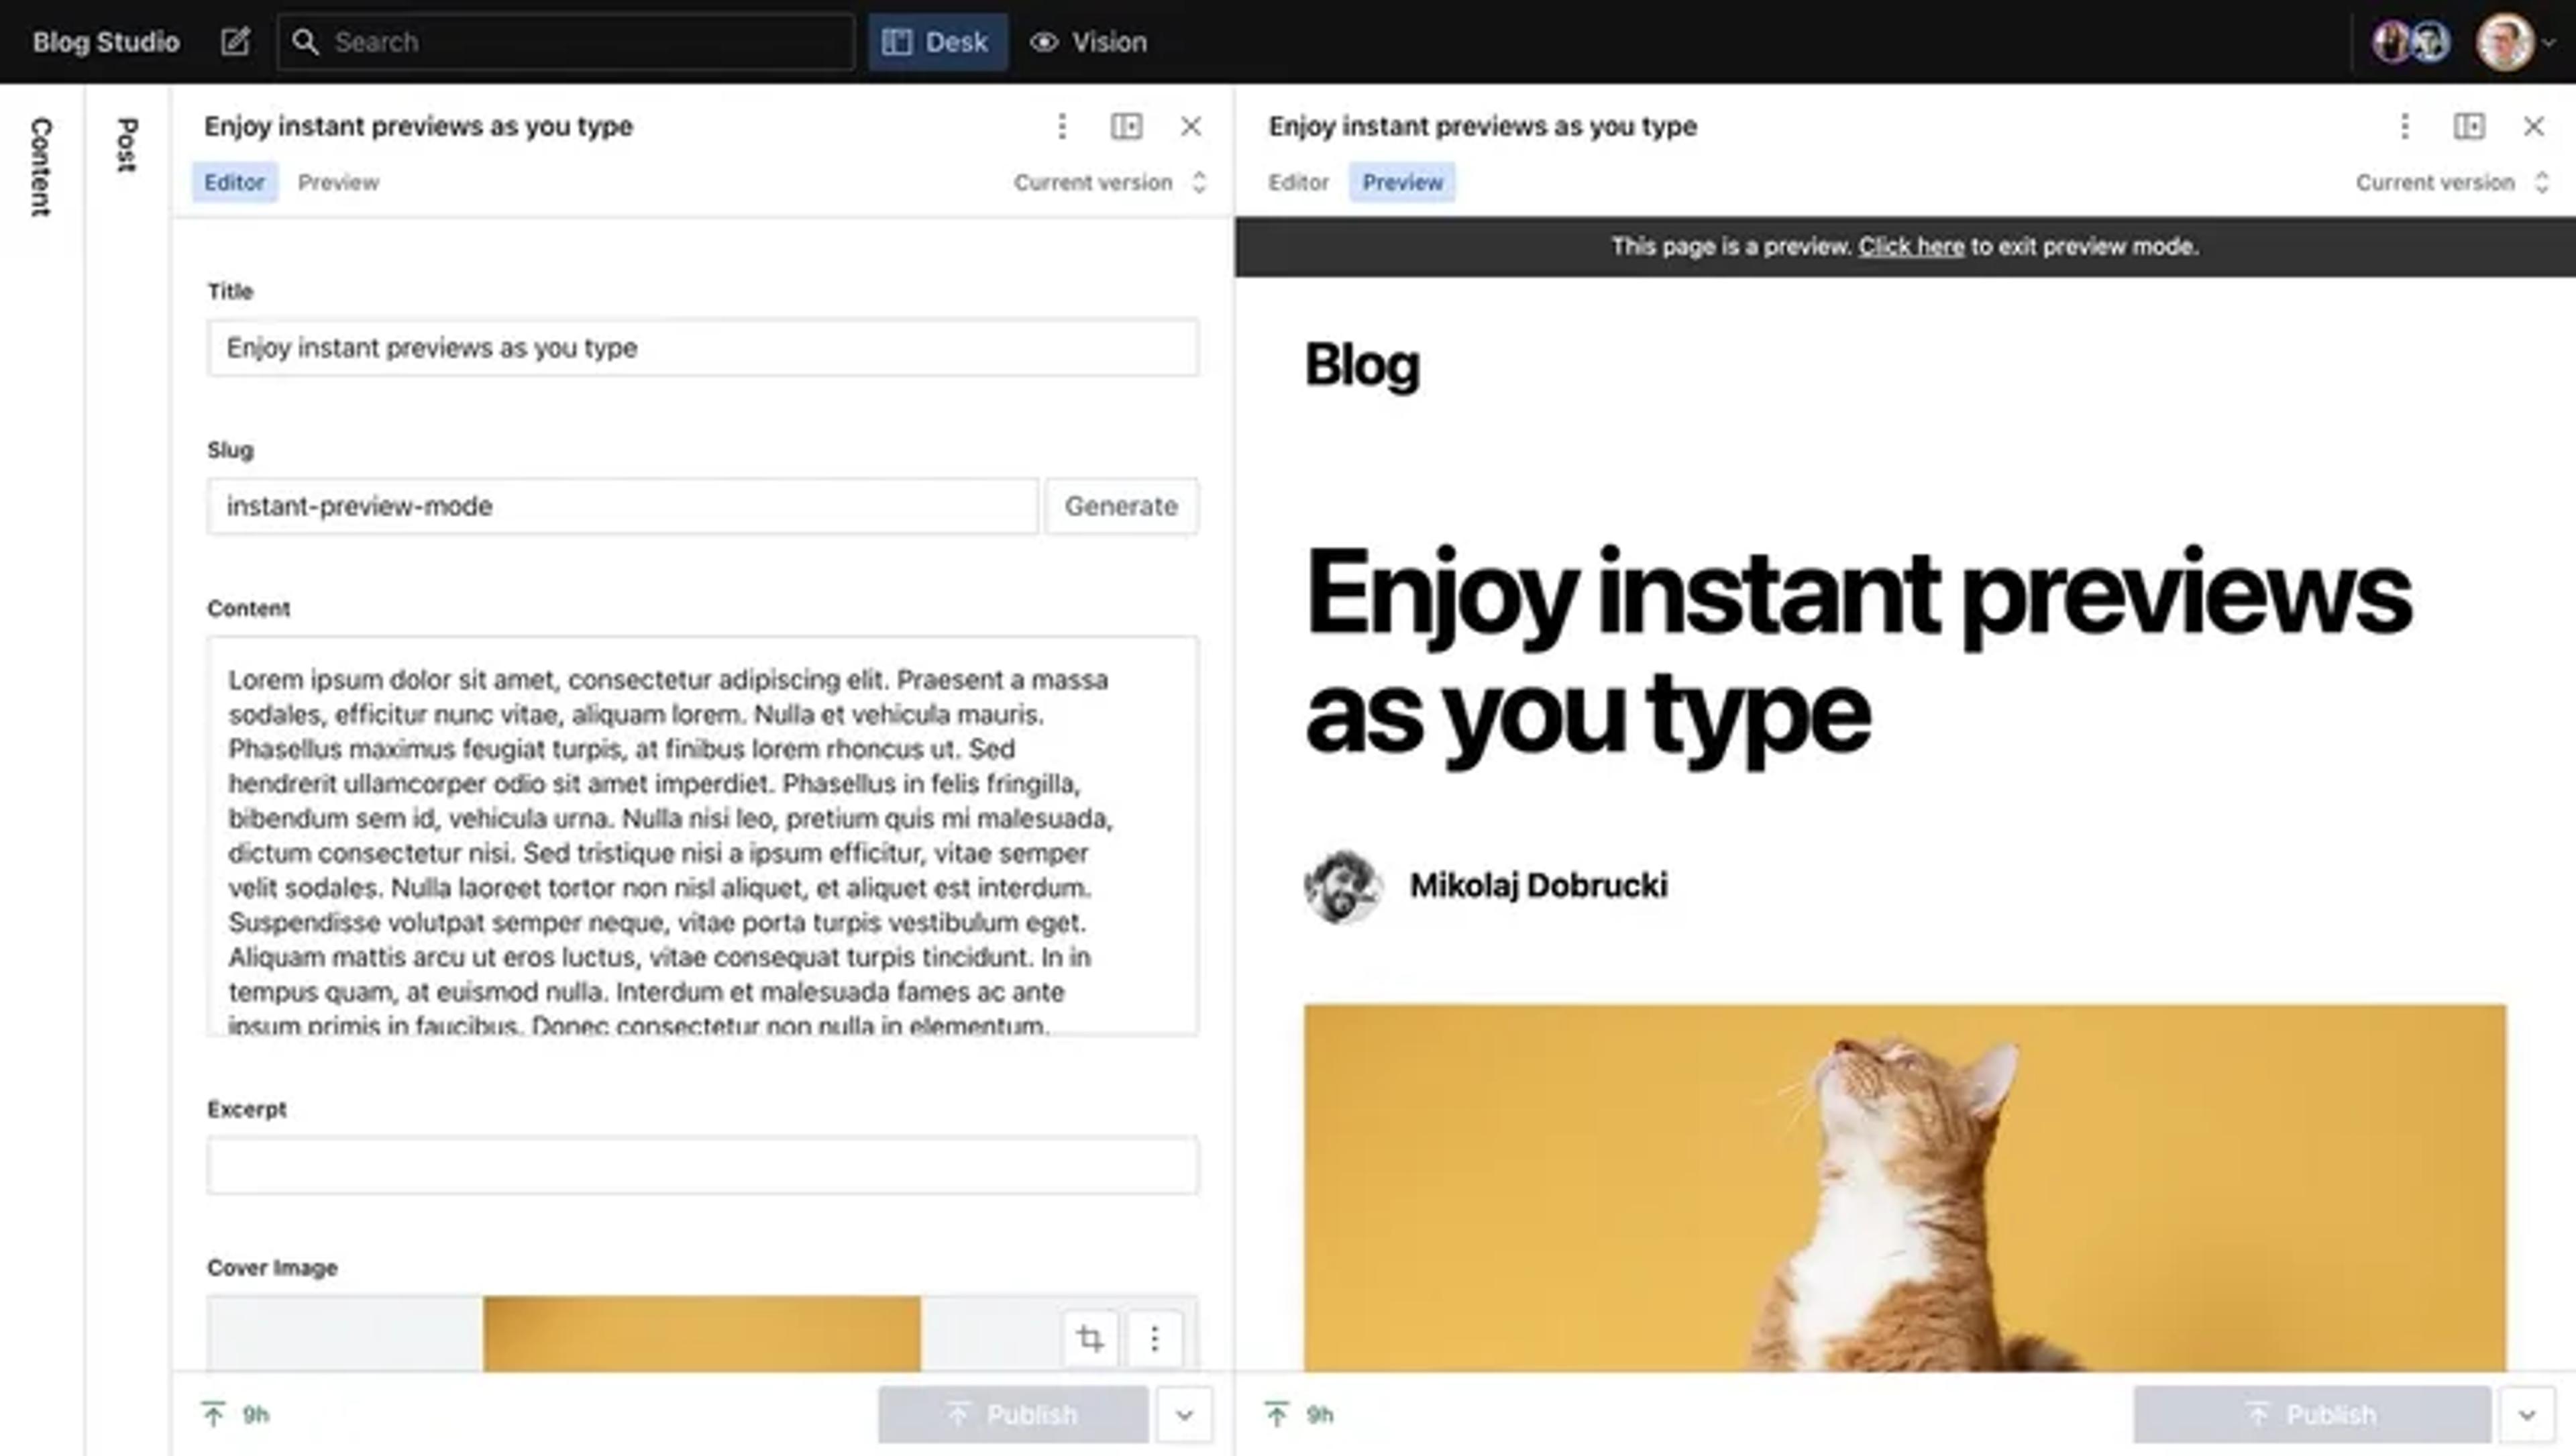The height and width of the screenshot is (1456, 2576).
Task: Click into the Excerpt input field
Action: 702,1165
